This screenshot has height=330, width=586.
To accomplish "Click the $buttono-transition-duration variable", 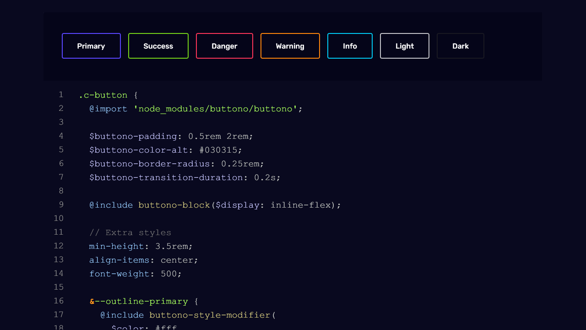I will (x=166, y=178).
